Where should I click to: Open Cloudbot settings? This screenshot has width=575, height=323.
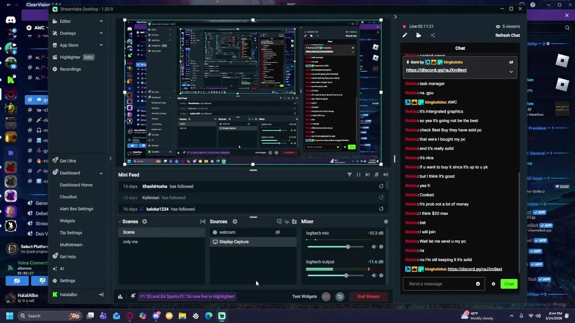point(68,197)
